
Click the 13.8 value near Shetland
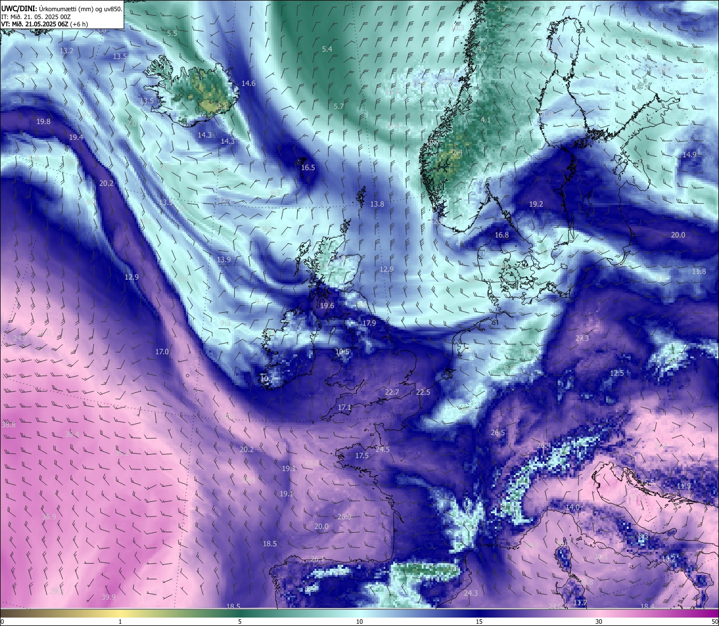[377, 204]
